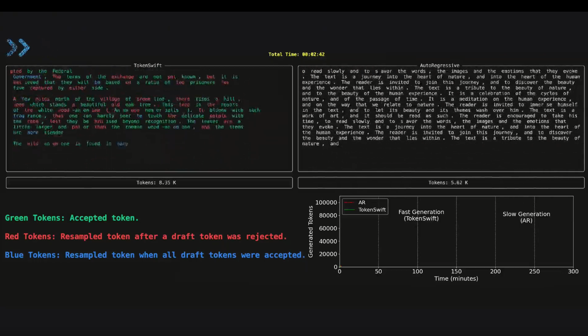Click the 'The wild' line ending the TokenSwift output

pos(70,144)
